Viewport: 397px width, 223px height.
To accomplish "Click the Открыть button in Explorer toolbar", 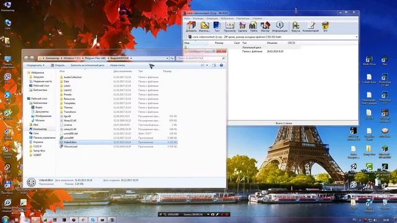I will point(58,65).
